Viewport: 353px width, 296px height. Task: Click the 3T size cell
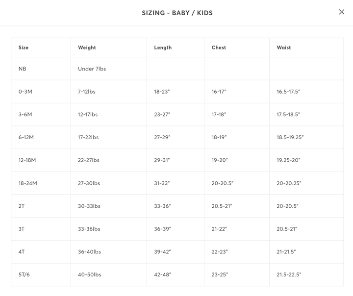pyautogui.click(x=22, y=229)
